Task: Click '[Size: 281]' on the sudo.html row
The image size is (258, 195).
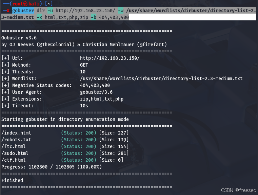Action: pos(114,153)
